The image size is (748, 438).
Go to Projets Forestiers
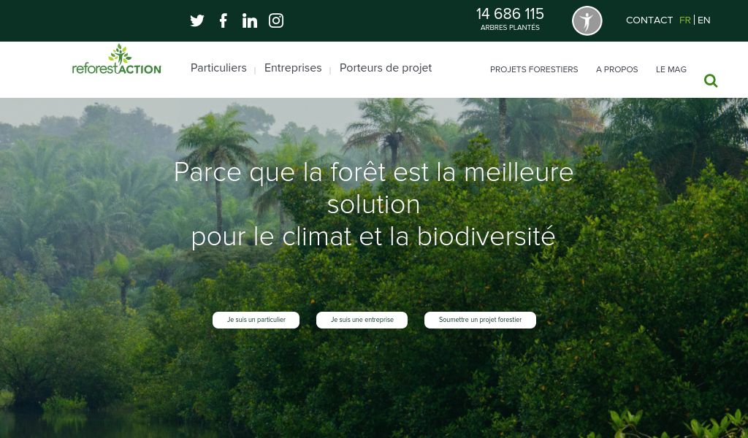534,69
